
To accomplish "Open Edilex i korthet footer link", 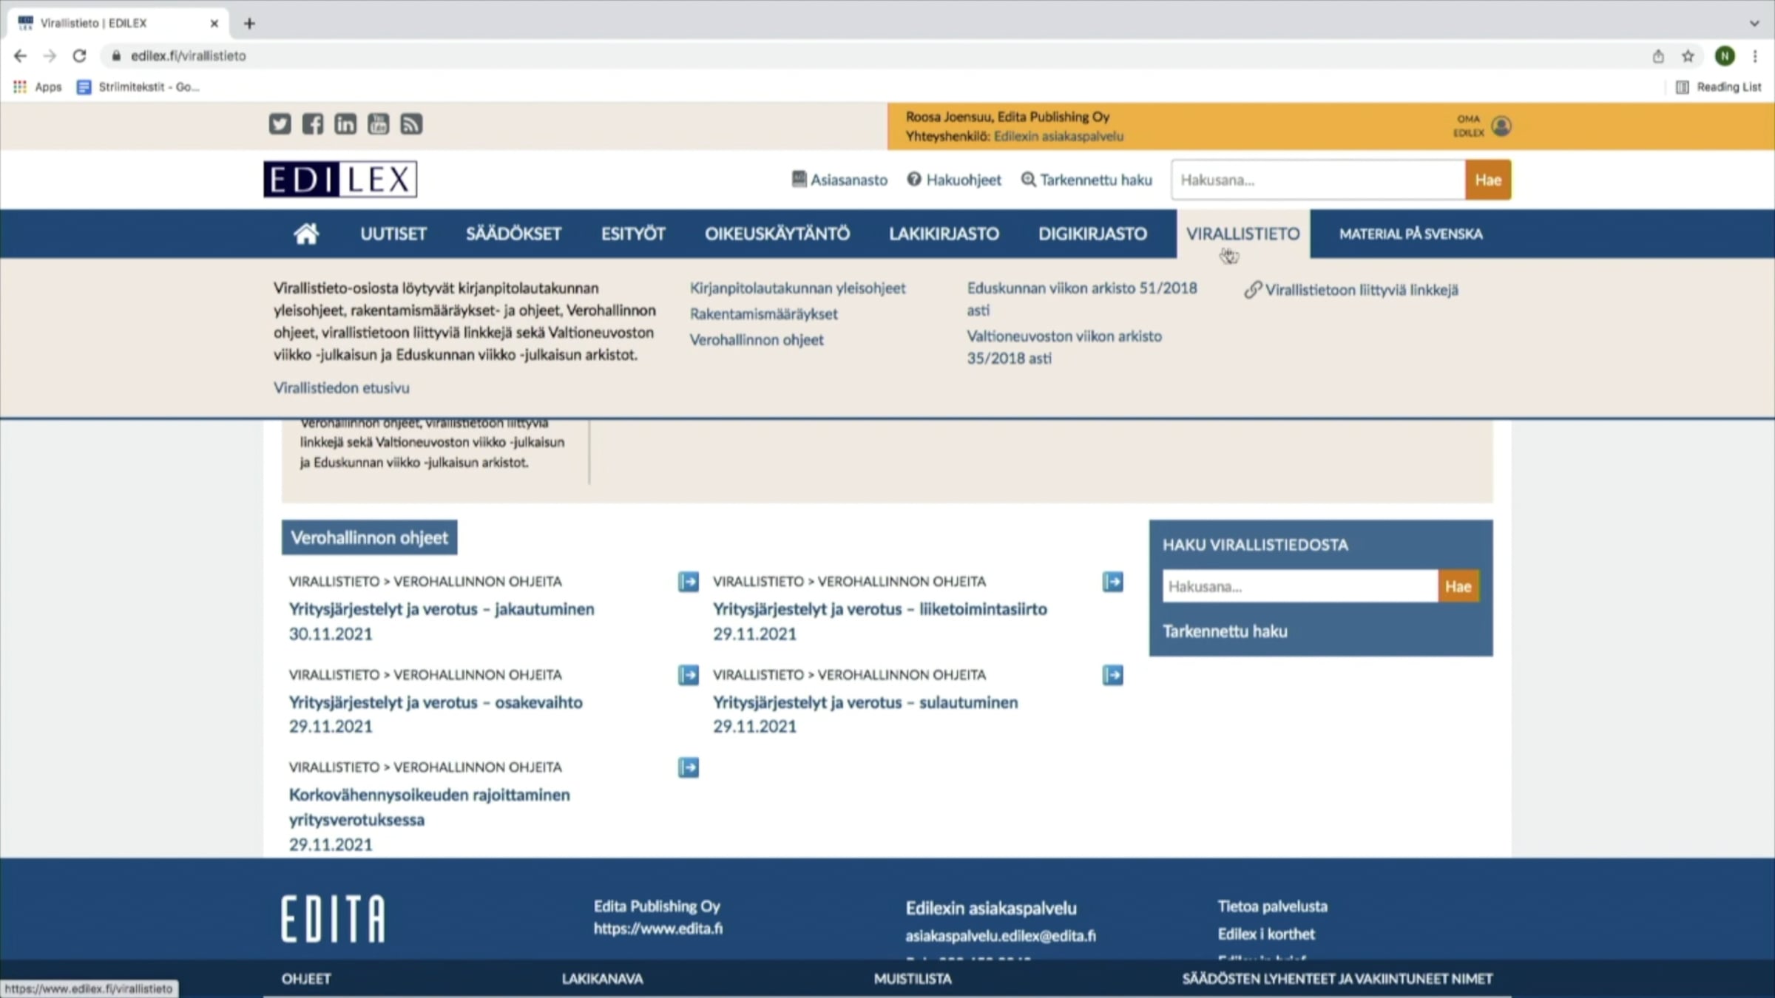I will tap(1265, 934).
